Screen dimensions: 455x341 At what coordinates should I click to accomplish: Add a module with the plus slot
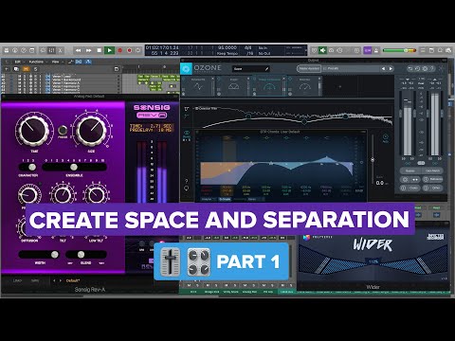coord(339,86)
